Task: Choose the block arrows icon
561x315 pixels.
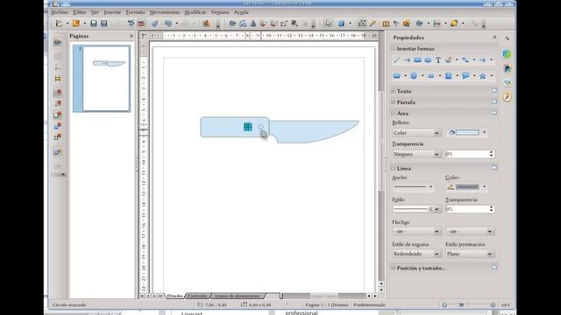Action: (x=431, y=76)
